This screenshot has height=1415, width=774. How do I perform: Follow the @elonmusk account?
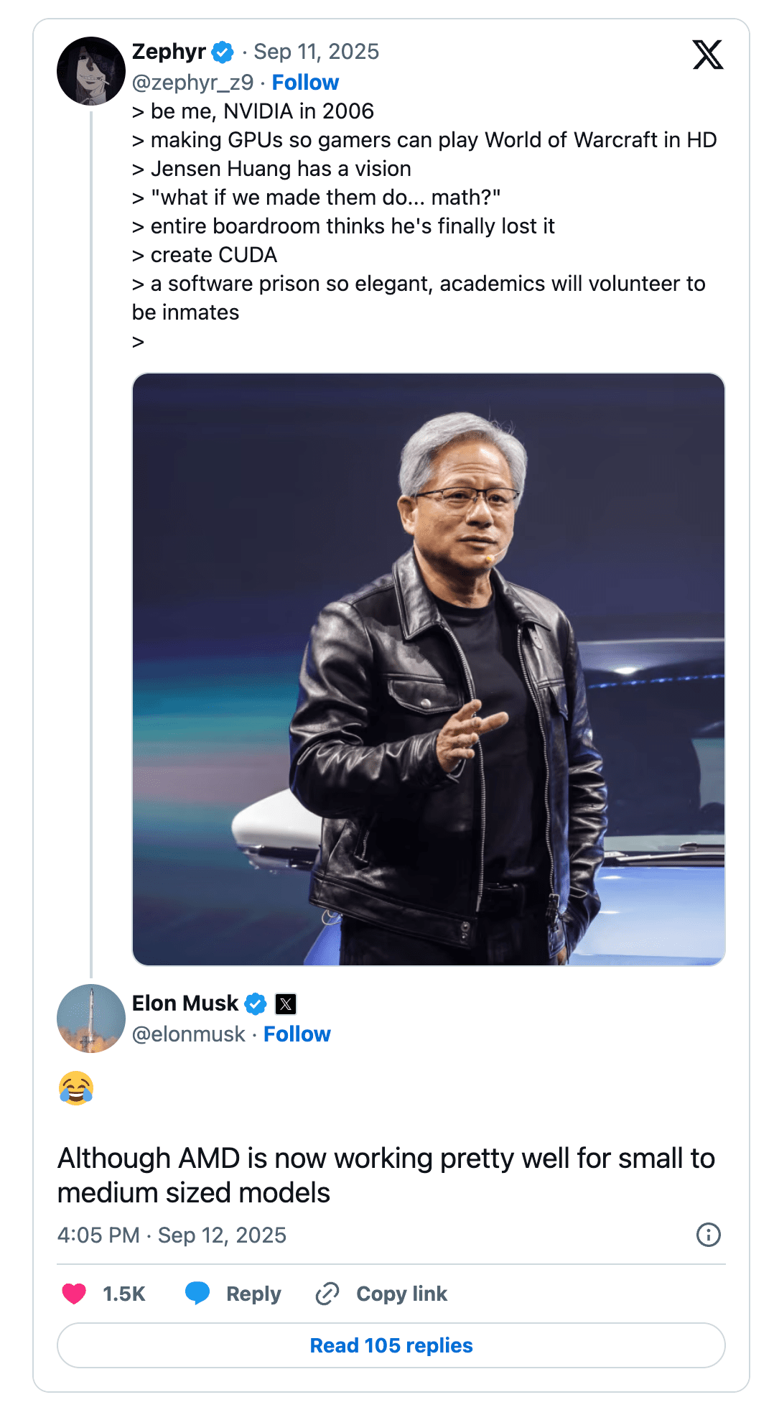tap(297, 1034)
